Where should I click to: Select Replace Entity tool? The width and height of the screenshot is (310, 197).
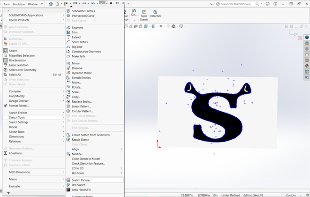(x=95, y=101)
